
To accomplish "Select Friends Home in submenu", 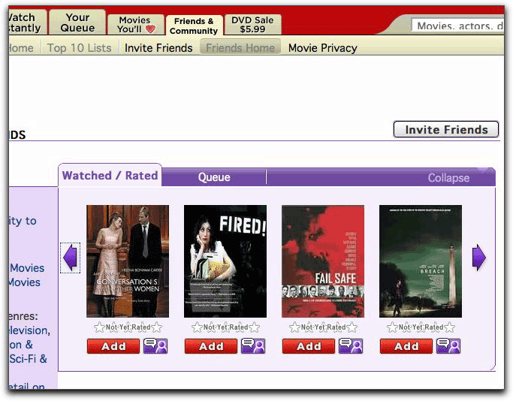I will tap(240, 47).
